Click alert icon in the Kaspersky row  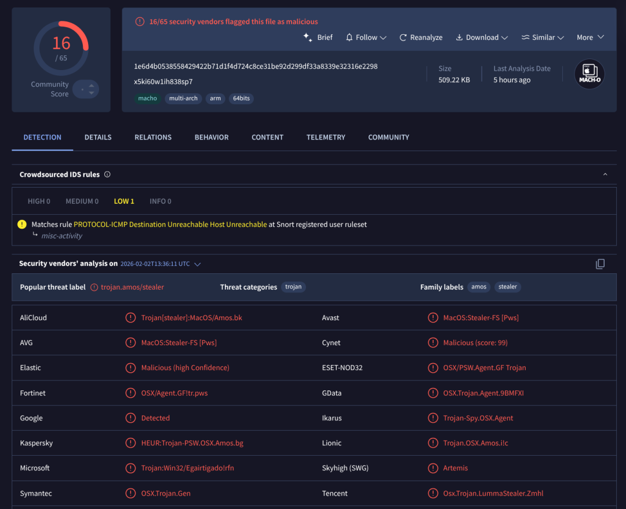(130, 443)
